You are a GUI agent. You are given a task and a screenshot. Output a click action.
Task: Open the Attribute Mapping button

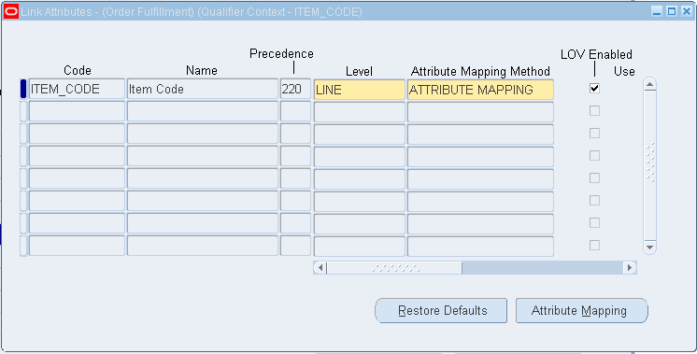(581, 310)
